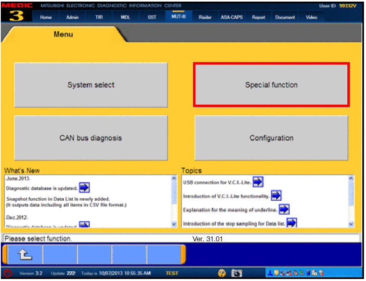Switch to the Video tab

pos(311,17)
